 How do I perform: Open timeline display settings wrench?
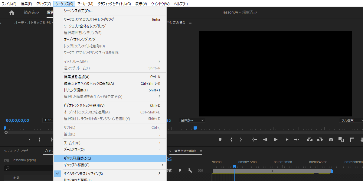190,170
